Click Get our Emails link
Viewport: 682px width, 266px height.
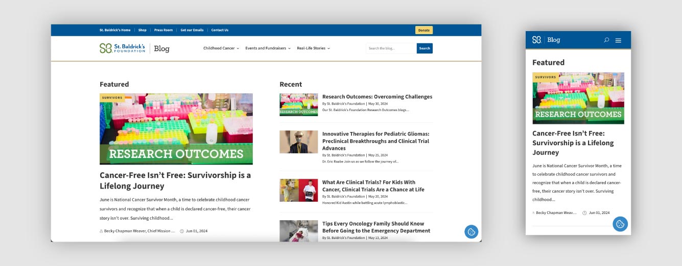click(x=192, y=30)
